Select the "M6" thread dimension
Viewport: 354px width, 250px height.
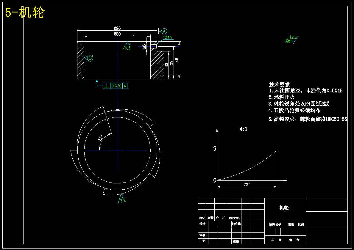point(144,46)
